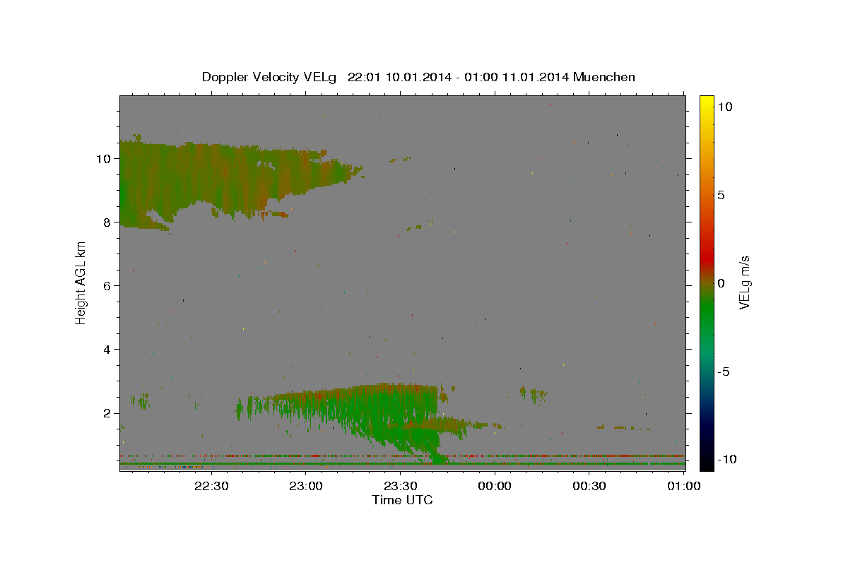Image resolution: width=848 pixels, height=565 pixels.
Task: Click the colorbar value 0 label
Action: coord(721,283)
